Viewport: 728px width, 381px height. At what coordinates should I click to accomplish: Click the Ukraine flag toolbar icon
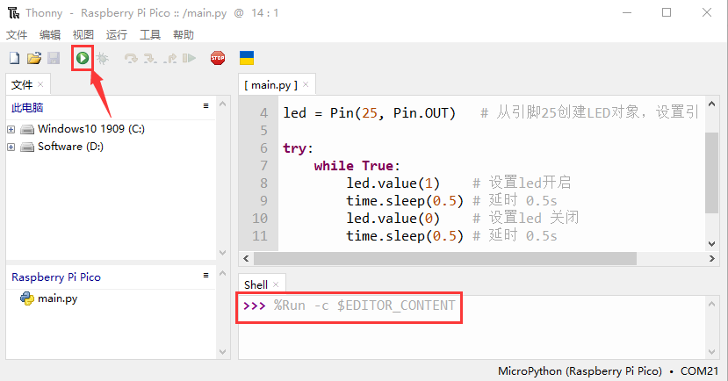[x=247, y=58]
